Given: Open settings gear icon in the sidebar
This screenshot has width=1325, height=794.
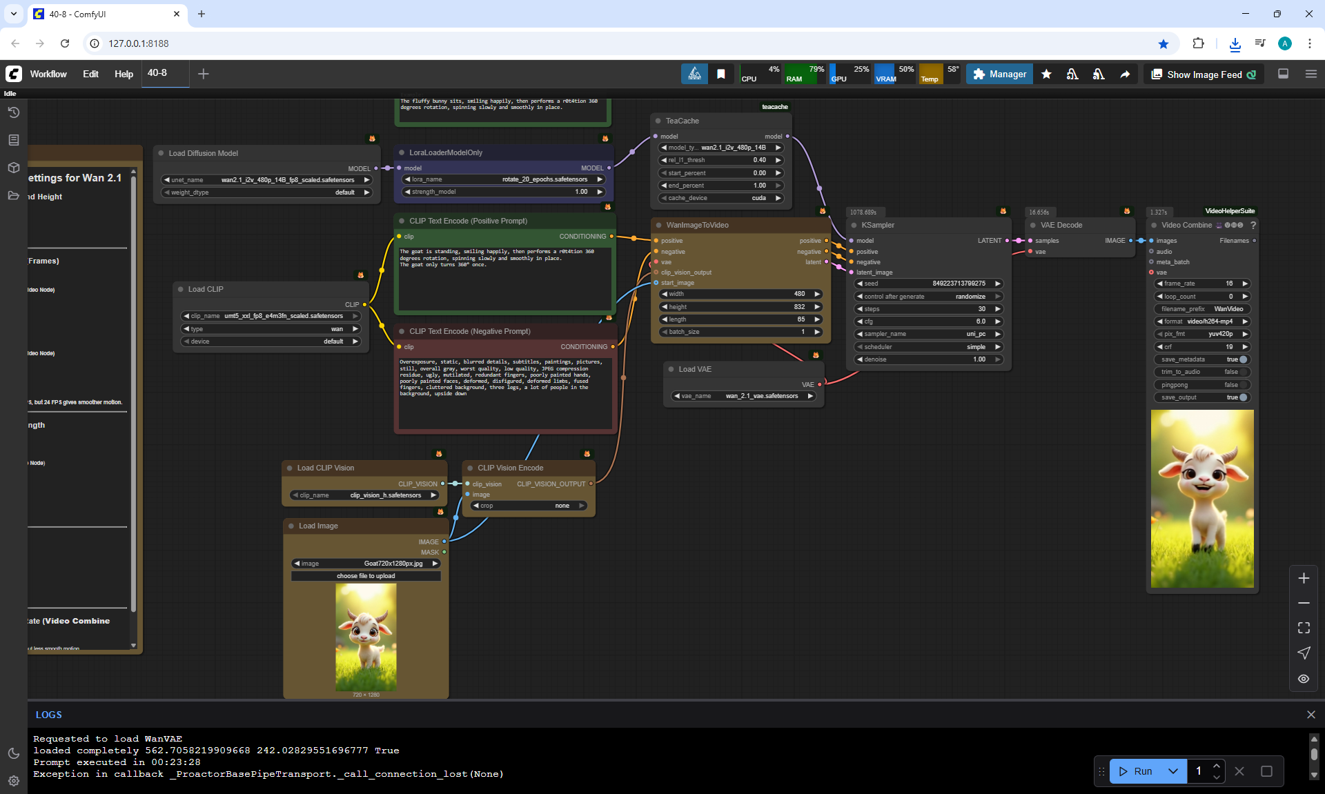Looking at the screenshot, I should (13, 781).
